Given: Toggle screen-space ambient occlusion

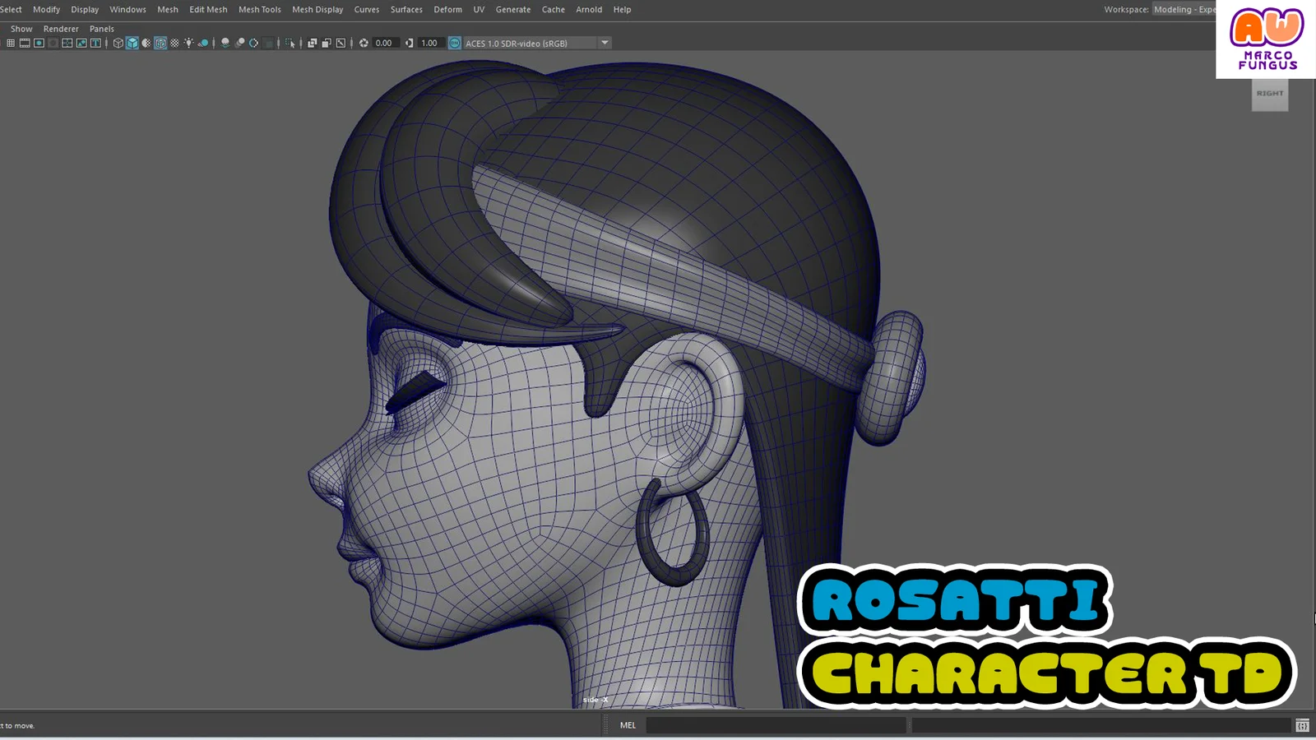Looking at the screenshot, I should click(x=241, y=43).
